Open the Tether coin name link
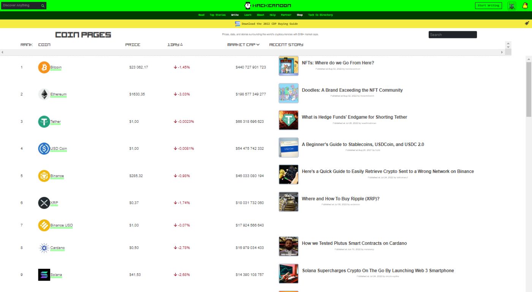This screenshot has width=532, height=292. pyautogui.click(x=55, y=122)
